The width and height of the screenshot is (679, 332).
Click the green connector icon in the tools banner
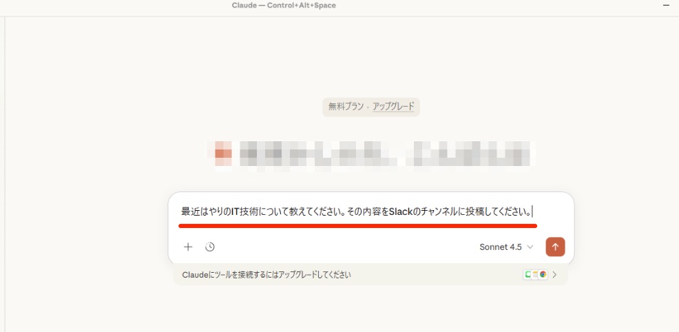pos(528,274)
